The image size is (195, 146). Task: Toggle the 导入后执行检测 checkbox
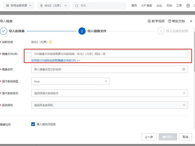(33, 124)
